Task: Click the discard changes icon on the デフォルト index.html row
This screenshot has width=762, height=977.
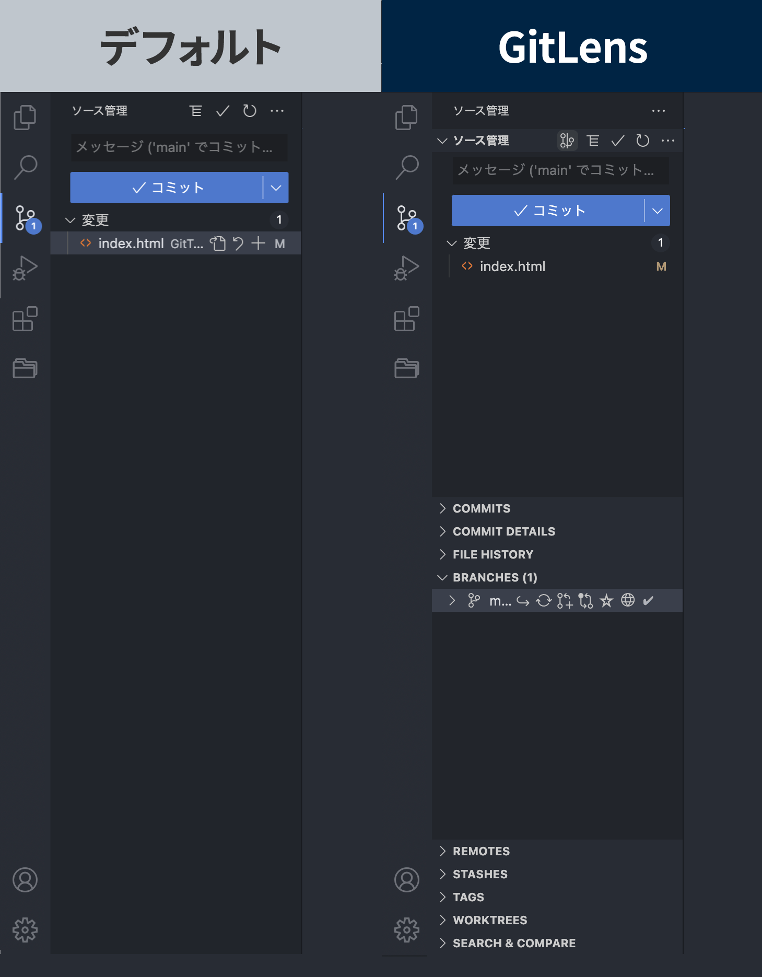Action: click(x=238, y=243)
